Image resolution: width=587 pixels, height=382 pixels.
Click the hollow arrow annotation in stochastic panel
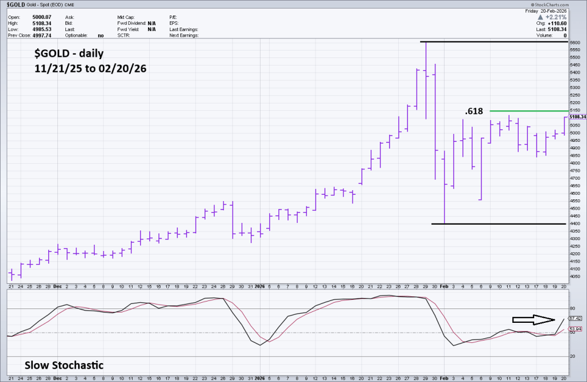pyautogui.click(x=534, y=319)
